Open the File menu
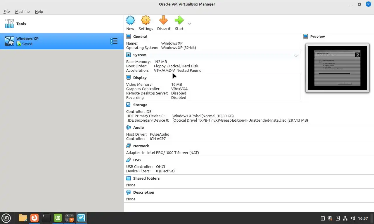 6,11
